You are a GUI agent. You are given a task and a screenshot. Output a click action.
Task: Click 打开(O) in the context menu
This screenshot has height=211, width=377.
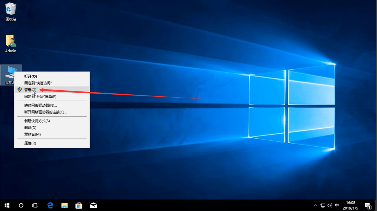31,76
